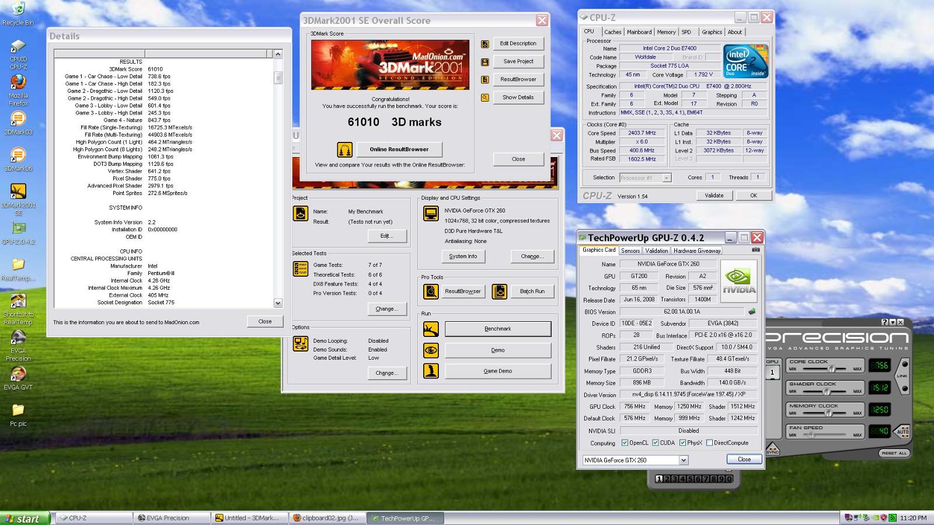
Task: Click the BIOS save chip icon in GPU-Z
Action: point(752,312)
